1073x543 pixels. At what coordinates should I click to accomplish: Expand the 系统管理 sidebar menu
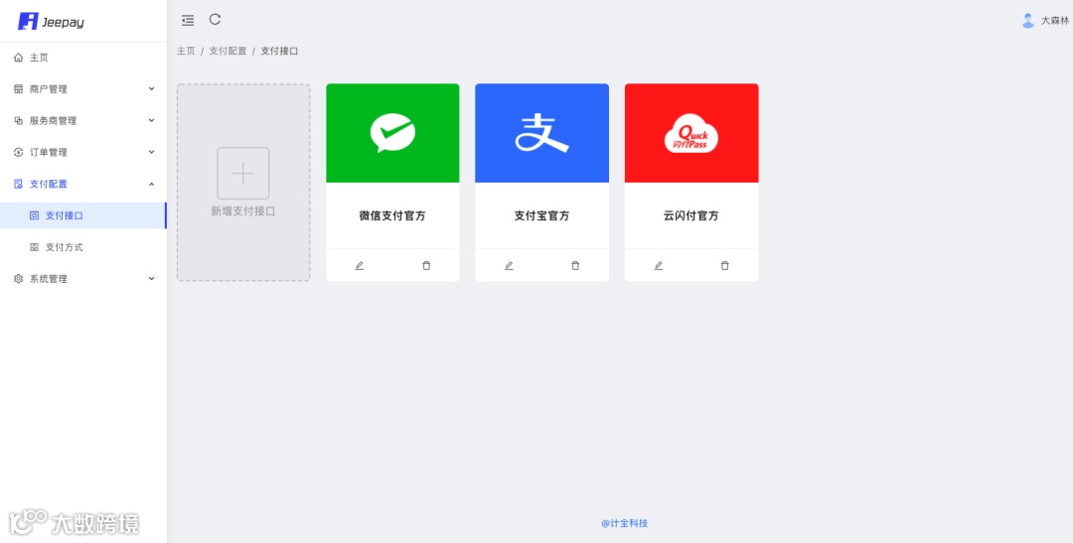click(83, 279)
